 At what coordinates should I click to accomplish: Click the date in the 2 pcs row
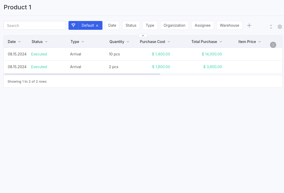[17, 67]
